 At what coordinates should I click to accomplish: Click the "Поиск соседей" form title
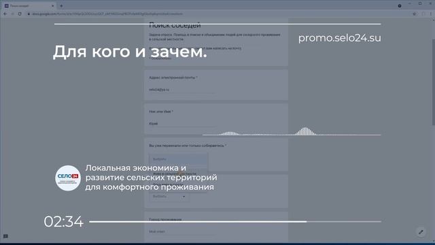pos(175,25)
